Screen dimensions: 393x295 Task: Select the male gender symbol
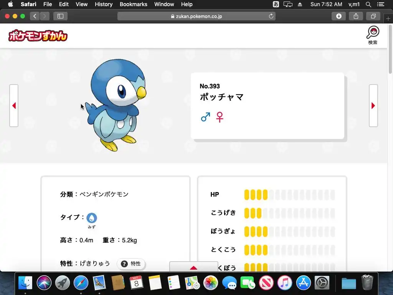206,117
